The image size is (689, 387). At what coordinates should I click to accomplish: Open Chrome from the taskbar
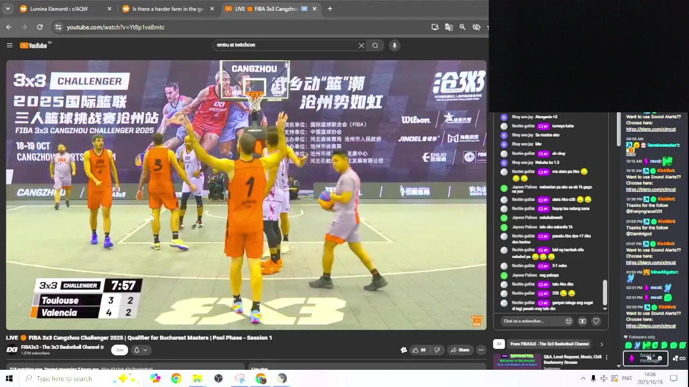[x=176, y=378]
